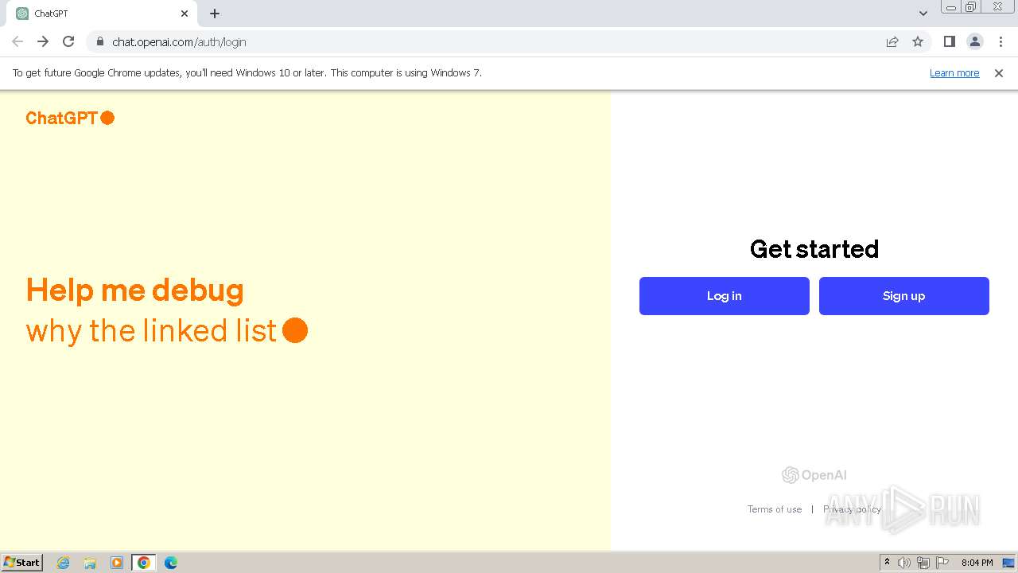The height and width of the screenshot is (573, 1018).
Task: Open Windows Media Player from taskbar
Action: (x=117, y=563)
